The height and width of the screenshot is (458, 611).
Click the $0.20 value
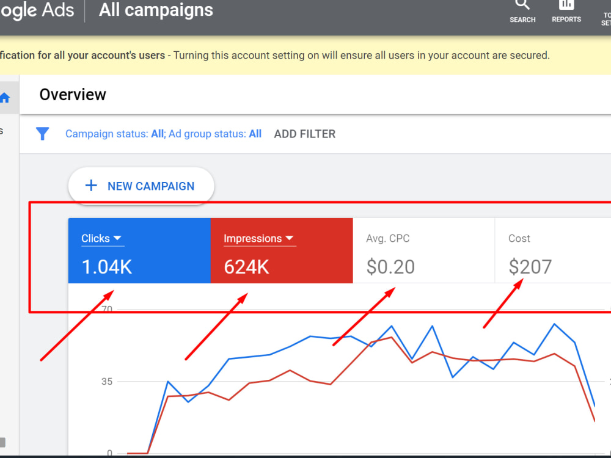pyautogui.click(x=390, y=267)
